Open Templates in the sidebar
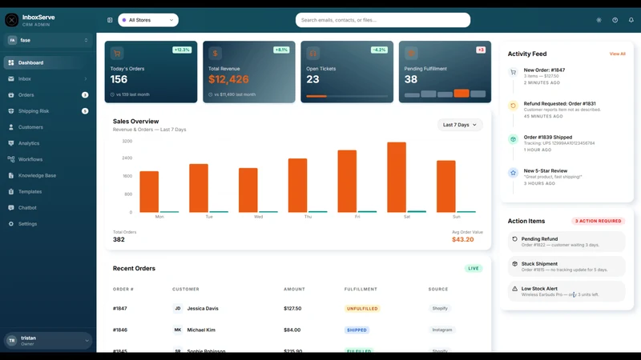 (x=47, y=192)
